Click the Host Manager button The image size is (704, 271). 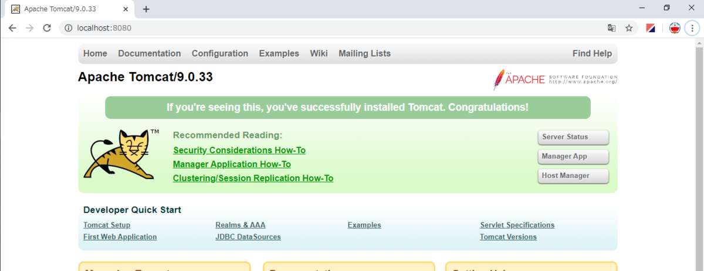pyautogui.click(x=573, y=176)
